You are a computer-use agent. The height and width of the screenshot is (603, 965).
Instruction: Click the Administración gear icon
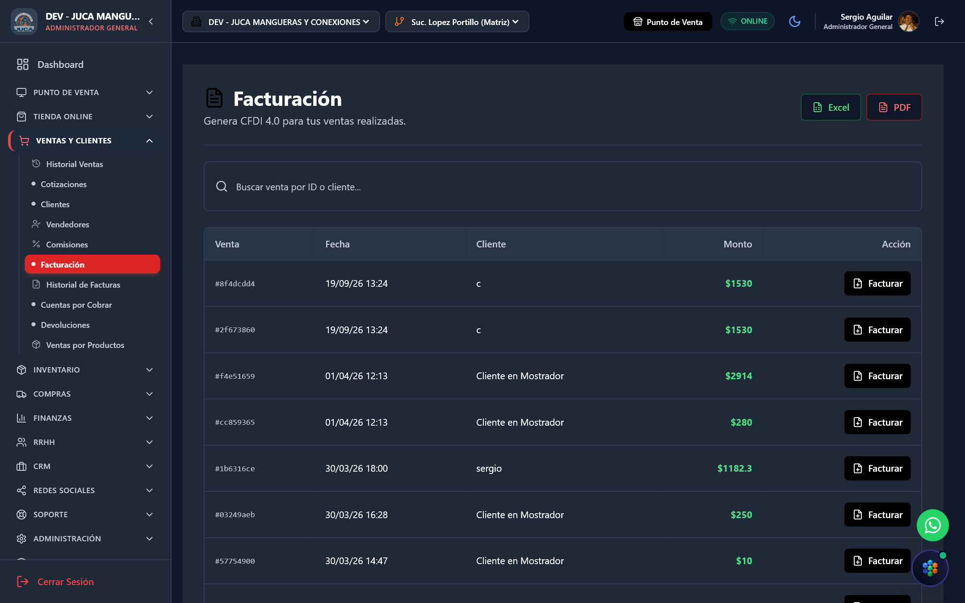[21, 539]
